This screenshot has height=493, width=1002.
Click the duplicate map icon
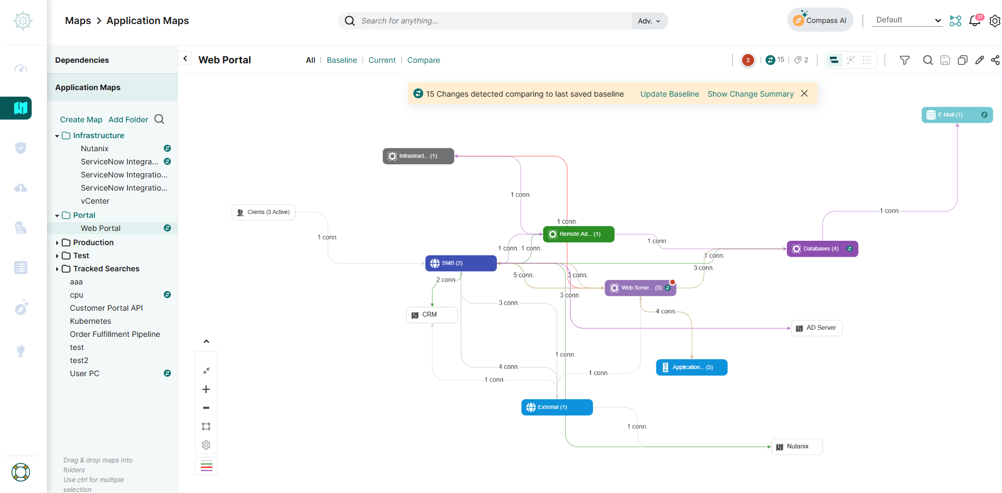[963, 60]
